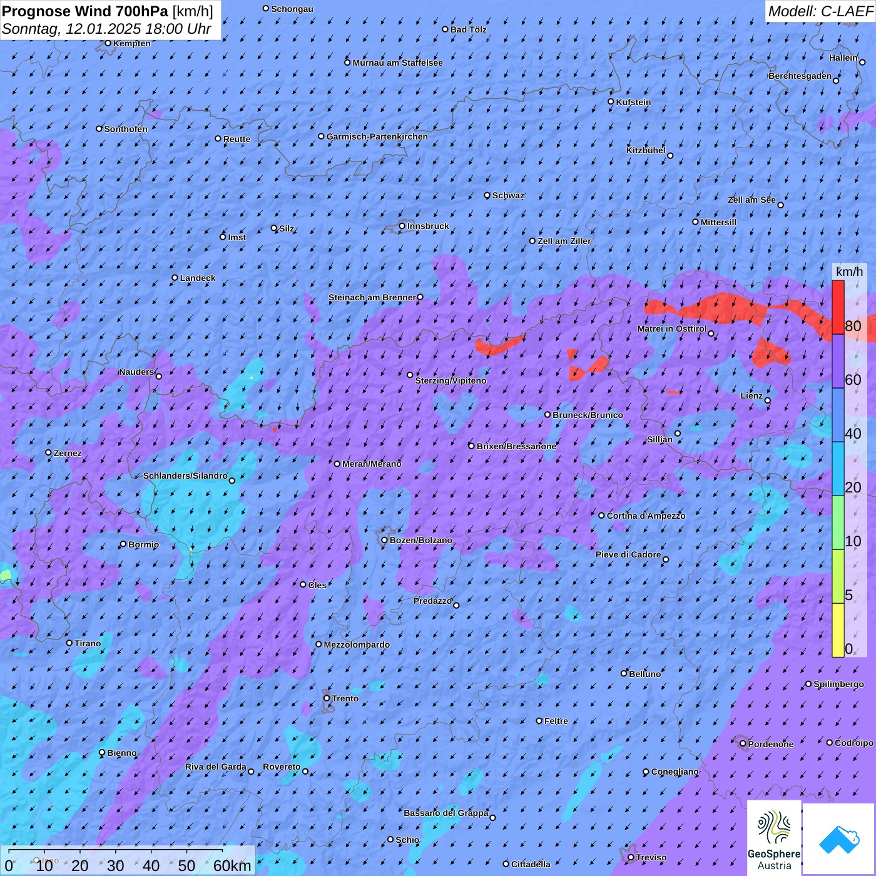Click the Bienno location dot

102,753
